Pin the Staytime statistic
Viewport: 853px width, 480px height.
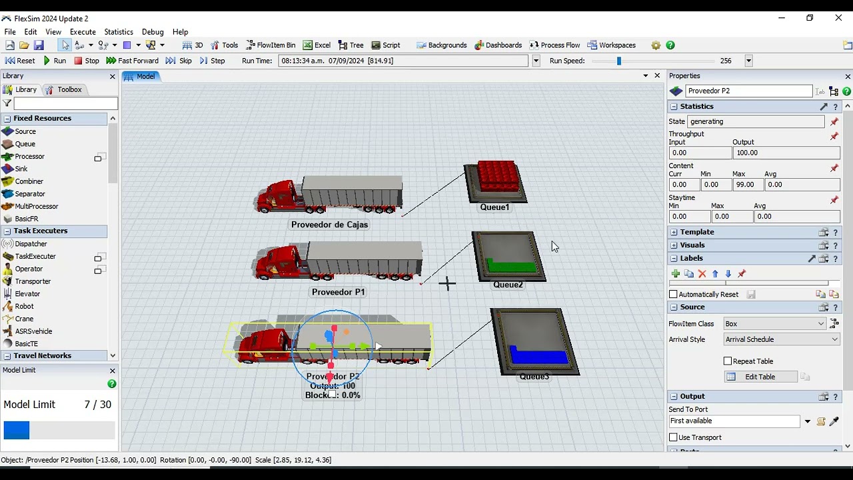point(834,200)
